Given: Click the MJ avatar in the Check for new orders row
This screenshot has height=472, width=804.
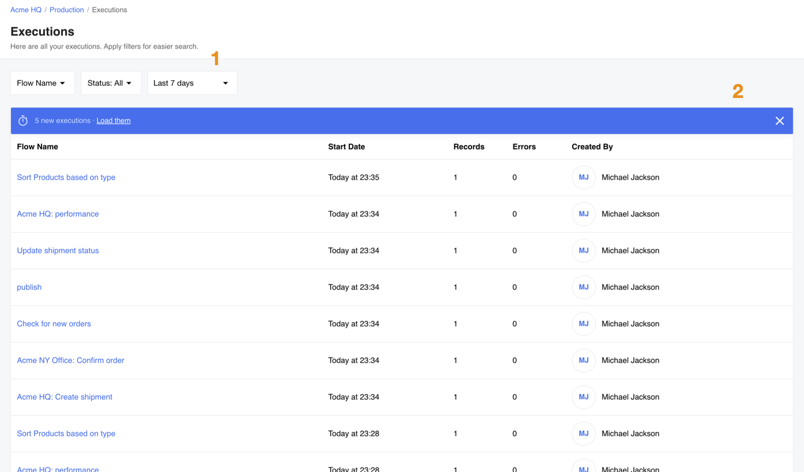Looking at the screenshot, I should pyautogui.click(x=583, y=324).
